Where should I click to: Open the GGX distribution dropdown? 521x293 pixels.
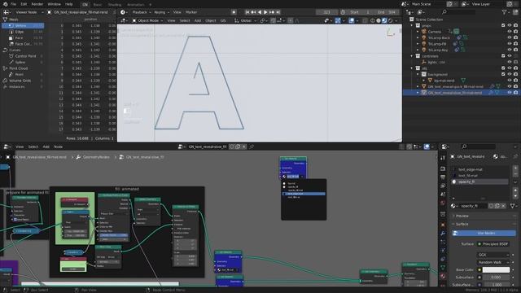click(x=493, y=255)
